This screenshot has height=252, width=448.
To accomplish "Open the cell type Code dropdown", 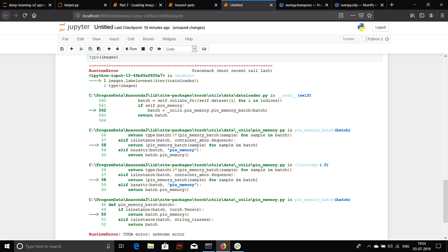I will click(181, 49).
